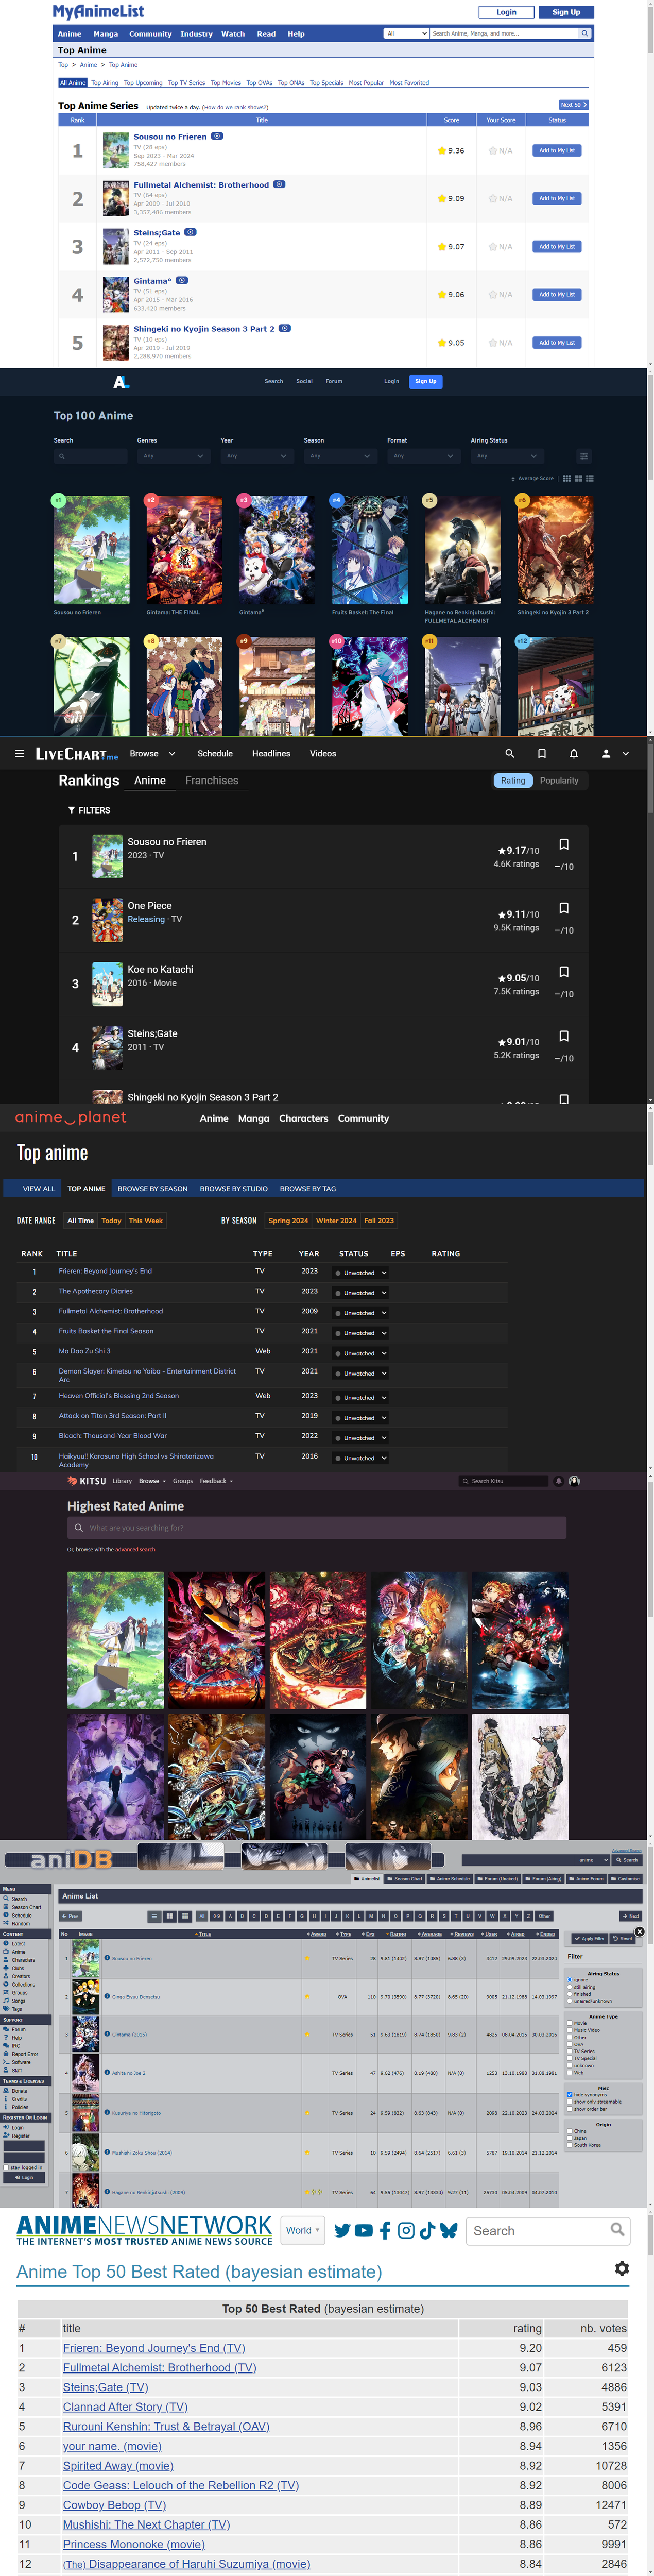Click the video icon beside Sousou no Frieren
The width and height of the screenshot is (654, 2576).
tap(217, 136)
